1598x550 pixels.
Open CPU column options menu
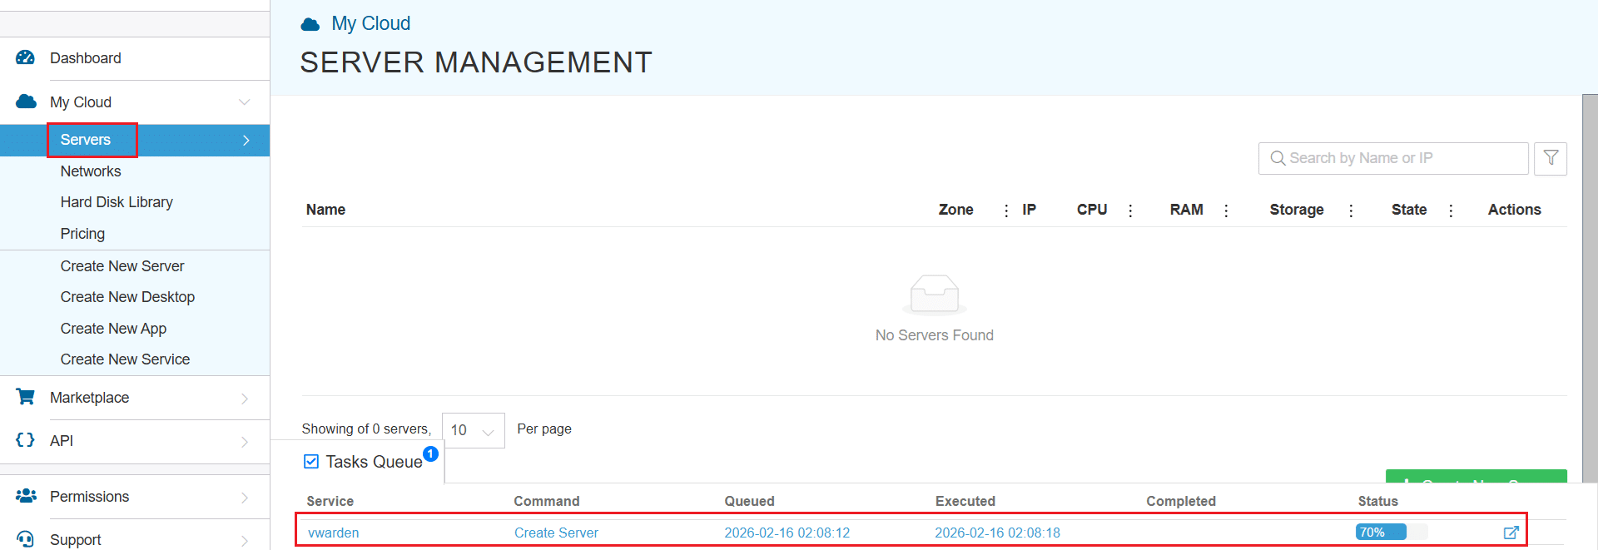coord(1130,211)
